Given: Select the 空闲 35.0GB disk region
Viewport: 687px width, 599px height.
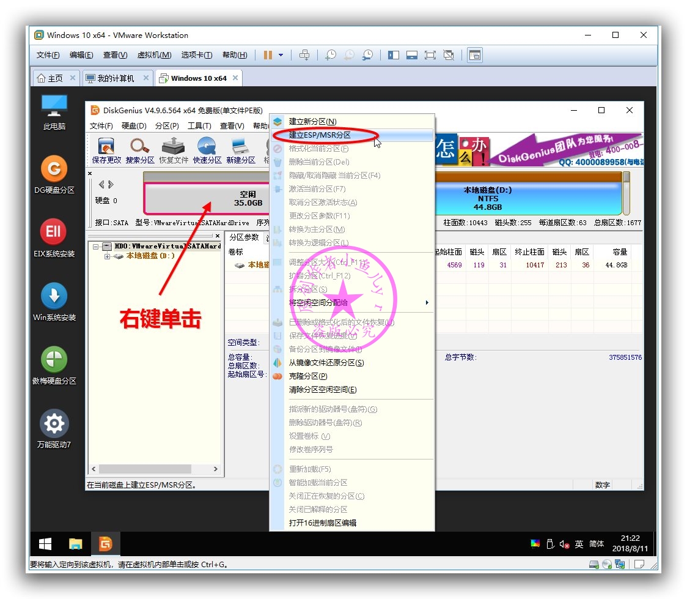Looking at the screenshot, I should coord(207,198).
